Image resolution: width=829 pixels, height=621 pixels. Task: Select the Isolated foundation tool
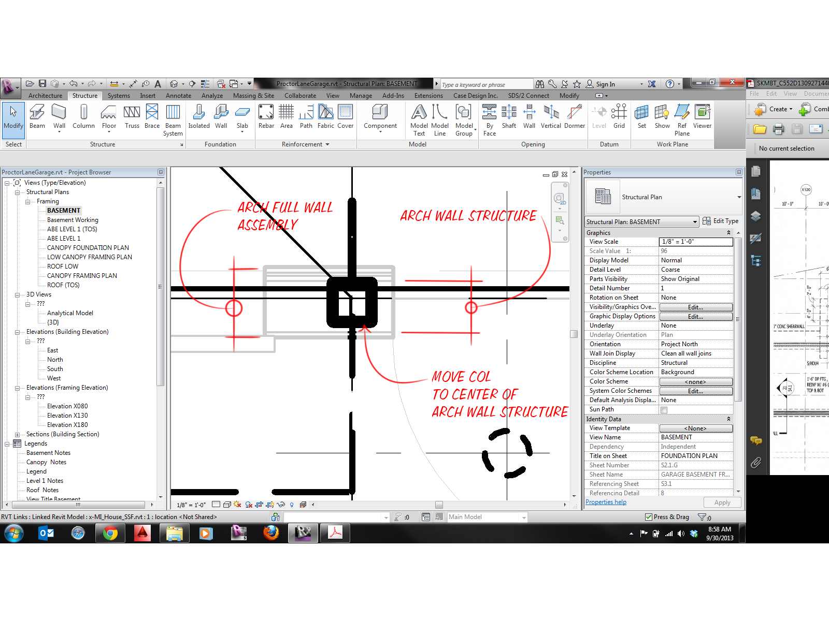pos(198,118)
